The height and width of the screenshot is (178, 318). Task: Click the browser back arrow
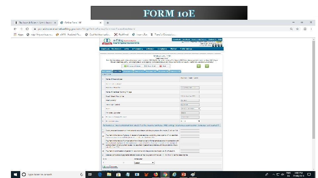pos(15,29)
